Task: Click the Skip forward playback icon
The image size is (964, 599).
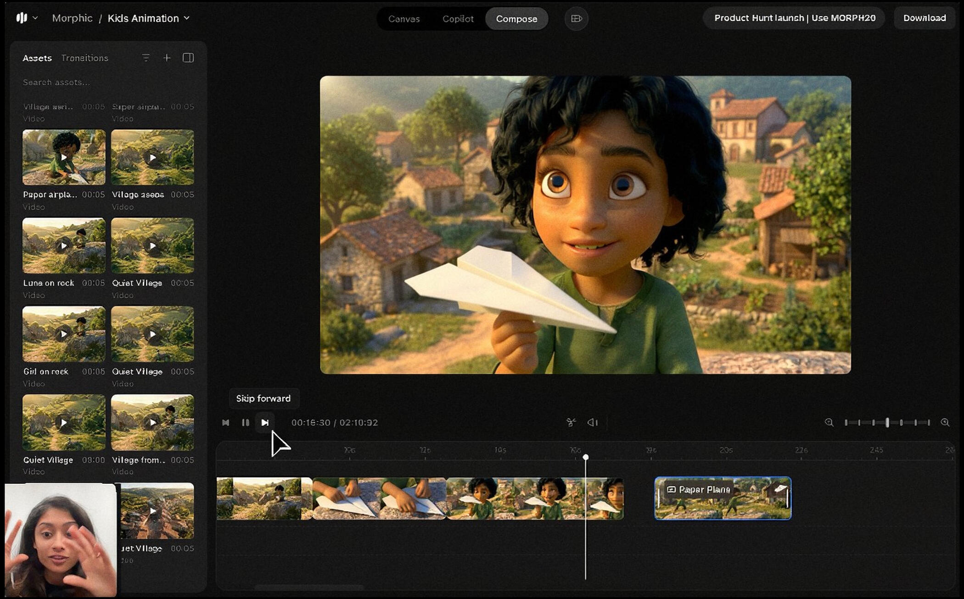Action: coord(265,422)
